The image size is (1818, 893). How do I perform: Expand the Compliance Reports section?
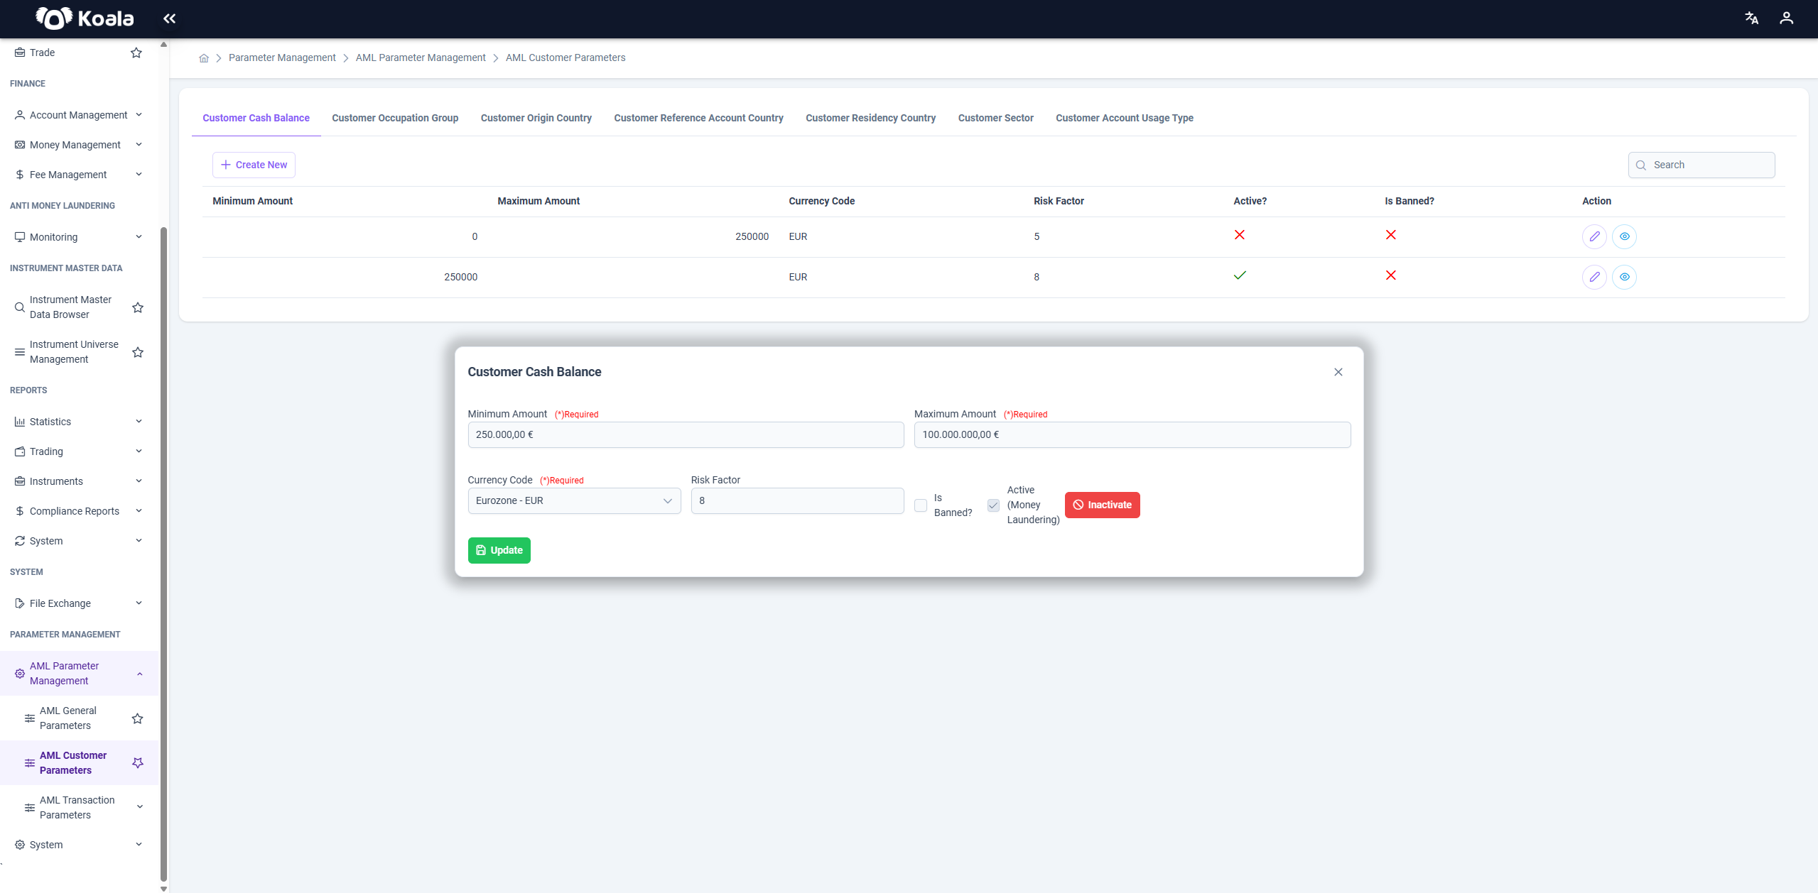[x=79, y=511]
